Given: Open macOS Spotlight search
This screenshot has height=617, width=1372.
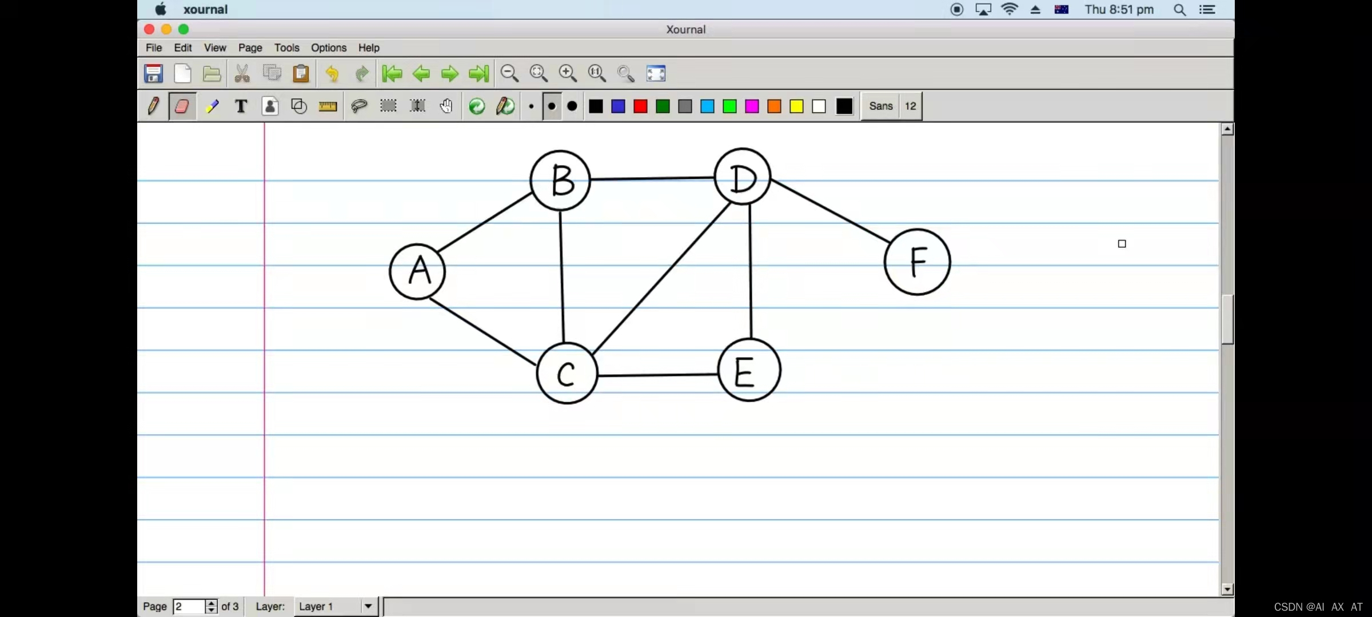Looking at the screenshot, I should pyautogui.click(x=1179, y=10).
